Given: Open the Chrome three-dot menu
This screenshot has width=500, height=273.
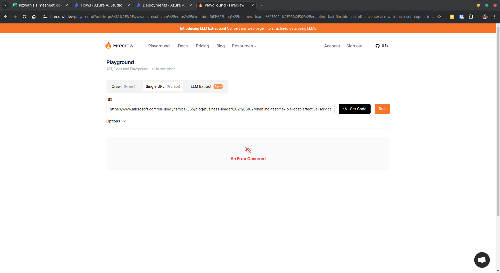Looking at the screenshot, I should (x=494, y=17).
